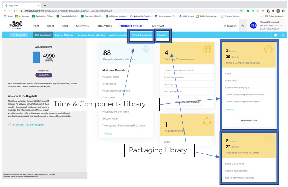The width and height of the screenshot is (288, 187).
Task: Switch to Acquired Materials tab
Action: pos(118,35)
